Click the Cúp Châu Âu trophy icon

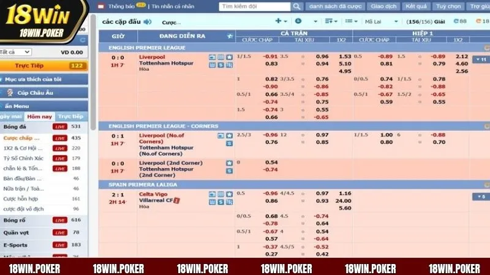coord(10,93)
